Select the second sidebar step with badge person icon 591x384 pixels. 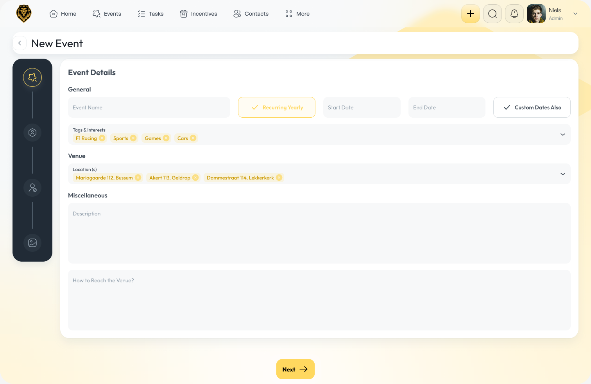pyautogui.click(x=32, y=133)
